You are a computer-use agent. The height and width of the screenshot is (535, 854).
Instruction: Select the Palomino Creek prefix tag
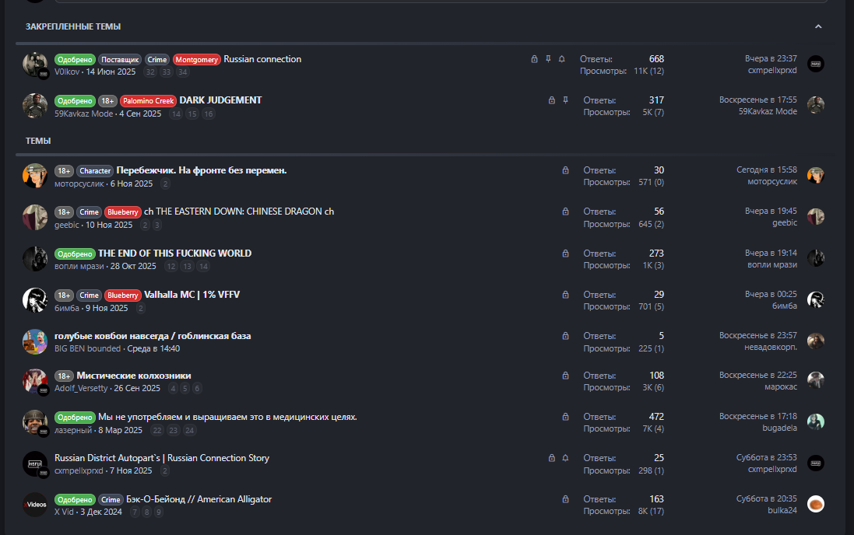[x=148, y=101]
